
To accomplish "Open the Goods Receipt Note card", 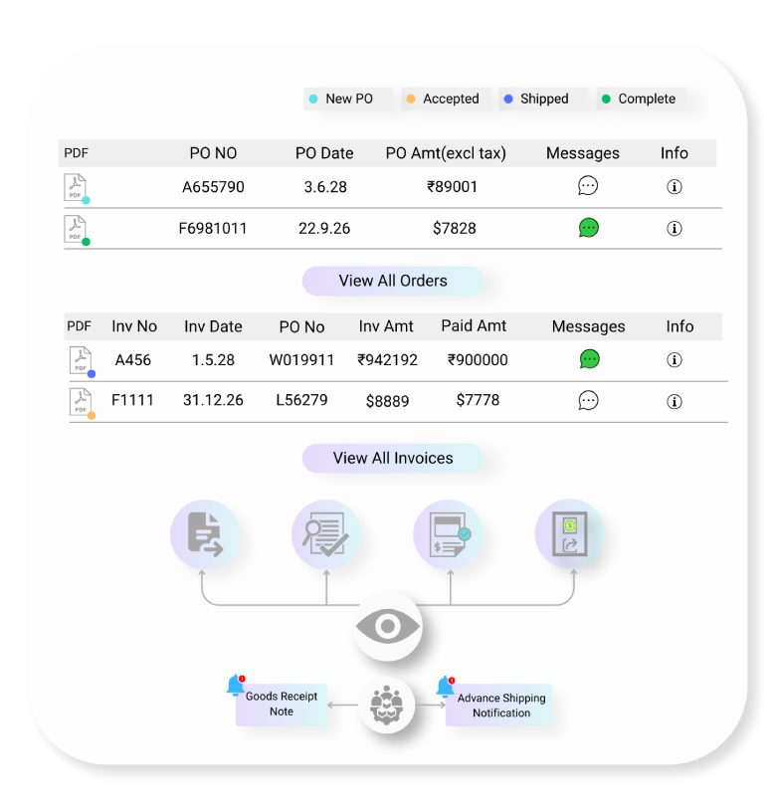I will pyautogui.click(x=282, y=705).
